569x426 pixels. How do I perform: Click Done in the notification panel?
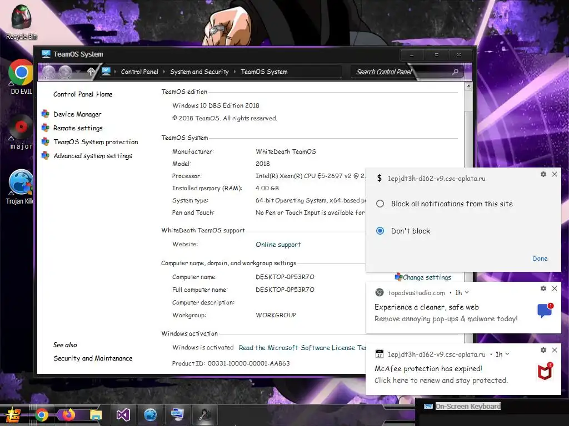[x=540, y=258]
